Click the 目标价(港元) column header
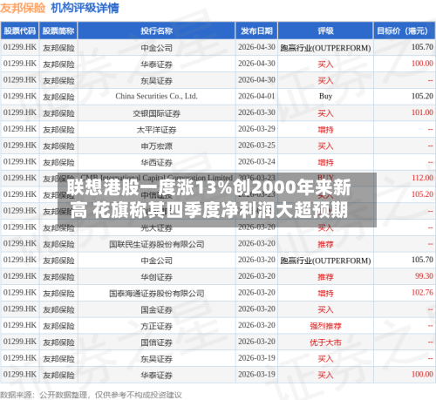436x400 pixels. (x=404, y=31)
